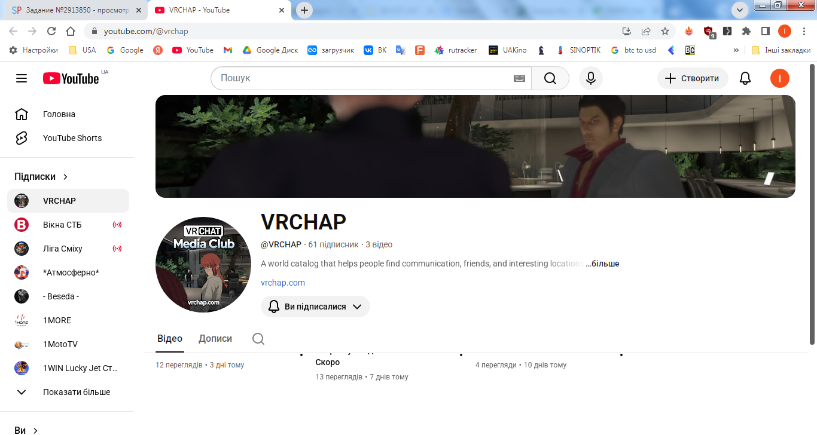Screen dimensions: 817x435
Task: Click the VRCHAP channel profile picture
Action: [x=203, y=265]
